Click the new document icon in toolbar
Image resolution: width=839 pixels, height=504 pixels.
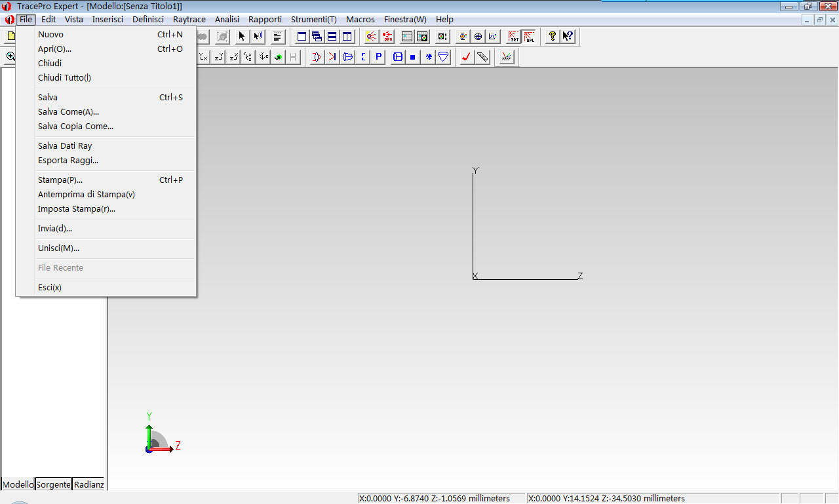pyautogui.click(x=10, y=37)
